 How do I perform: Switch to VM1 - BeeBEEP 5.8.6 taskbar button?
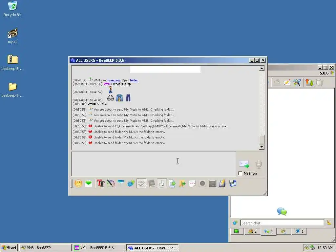(x=99, y=248)
